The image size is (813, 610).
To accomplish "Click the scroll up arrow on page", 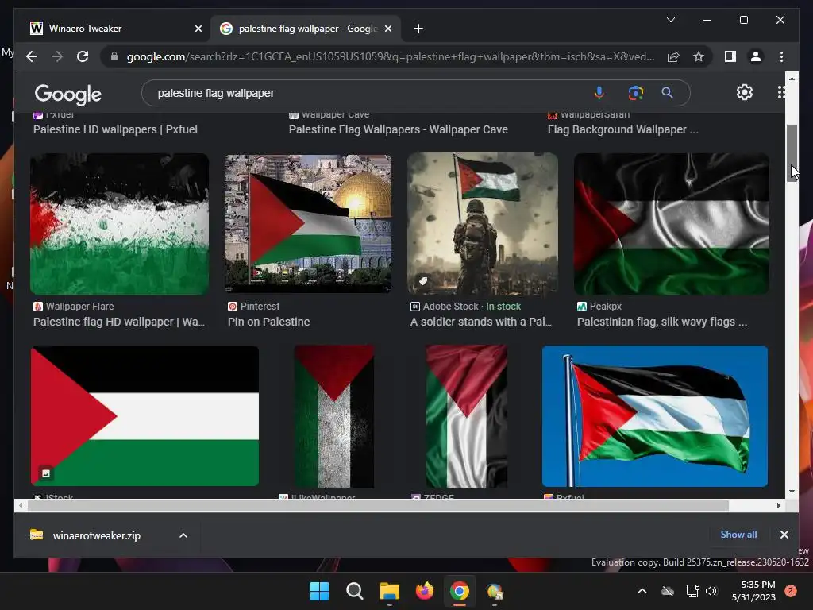I will [792, 79].
